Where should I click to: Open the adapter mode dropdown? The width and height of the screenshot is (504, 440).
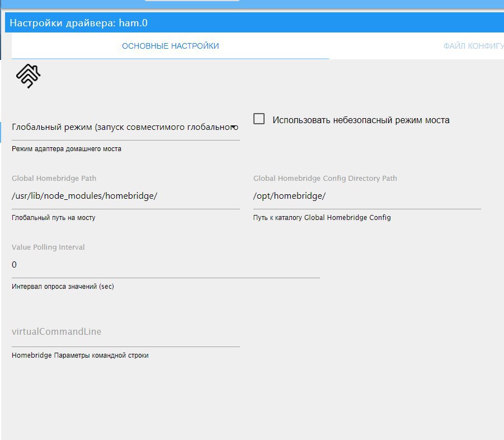tap(126, 128)
